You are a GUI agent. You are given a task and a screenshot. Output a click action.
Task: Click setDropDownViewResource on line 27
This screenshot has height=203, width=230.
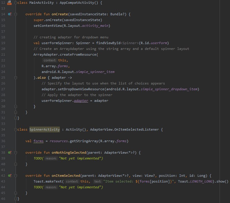[81, 89]
